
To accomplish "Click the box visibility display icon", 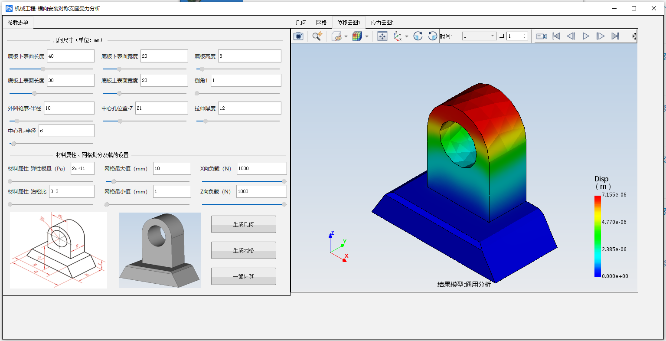I will point(336,36).
